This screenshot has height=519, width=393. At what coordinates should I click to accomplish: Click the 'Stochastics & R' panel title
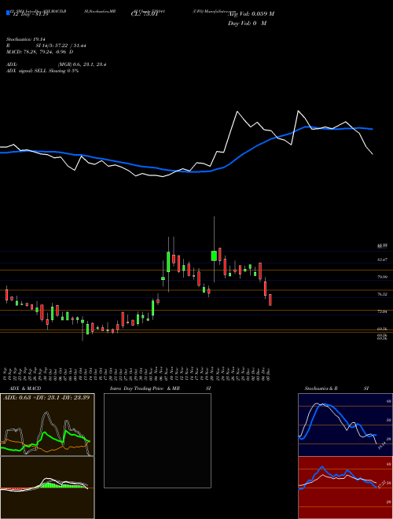[321, 388]
